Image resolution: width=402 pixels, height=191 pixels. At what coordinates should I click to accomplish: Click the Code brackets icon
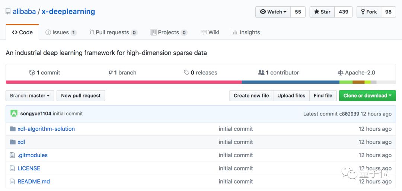(15, 32)
